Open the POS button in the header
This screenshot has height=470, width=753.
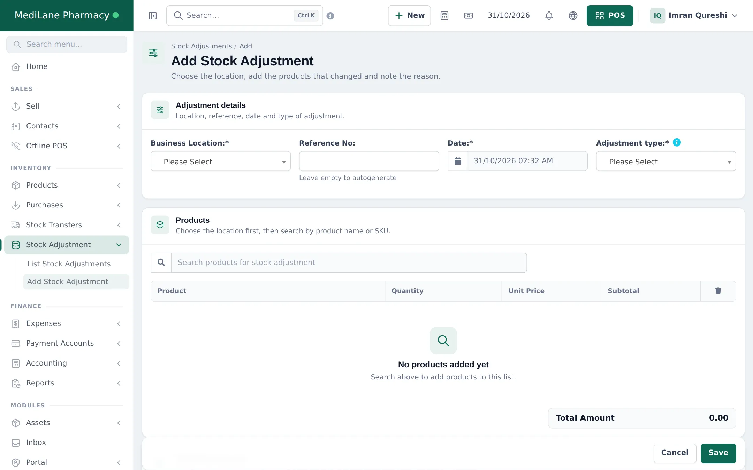tap(610, 16)
